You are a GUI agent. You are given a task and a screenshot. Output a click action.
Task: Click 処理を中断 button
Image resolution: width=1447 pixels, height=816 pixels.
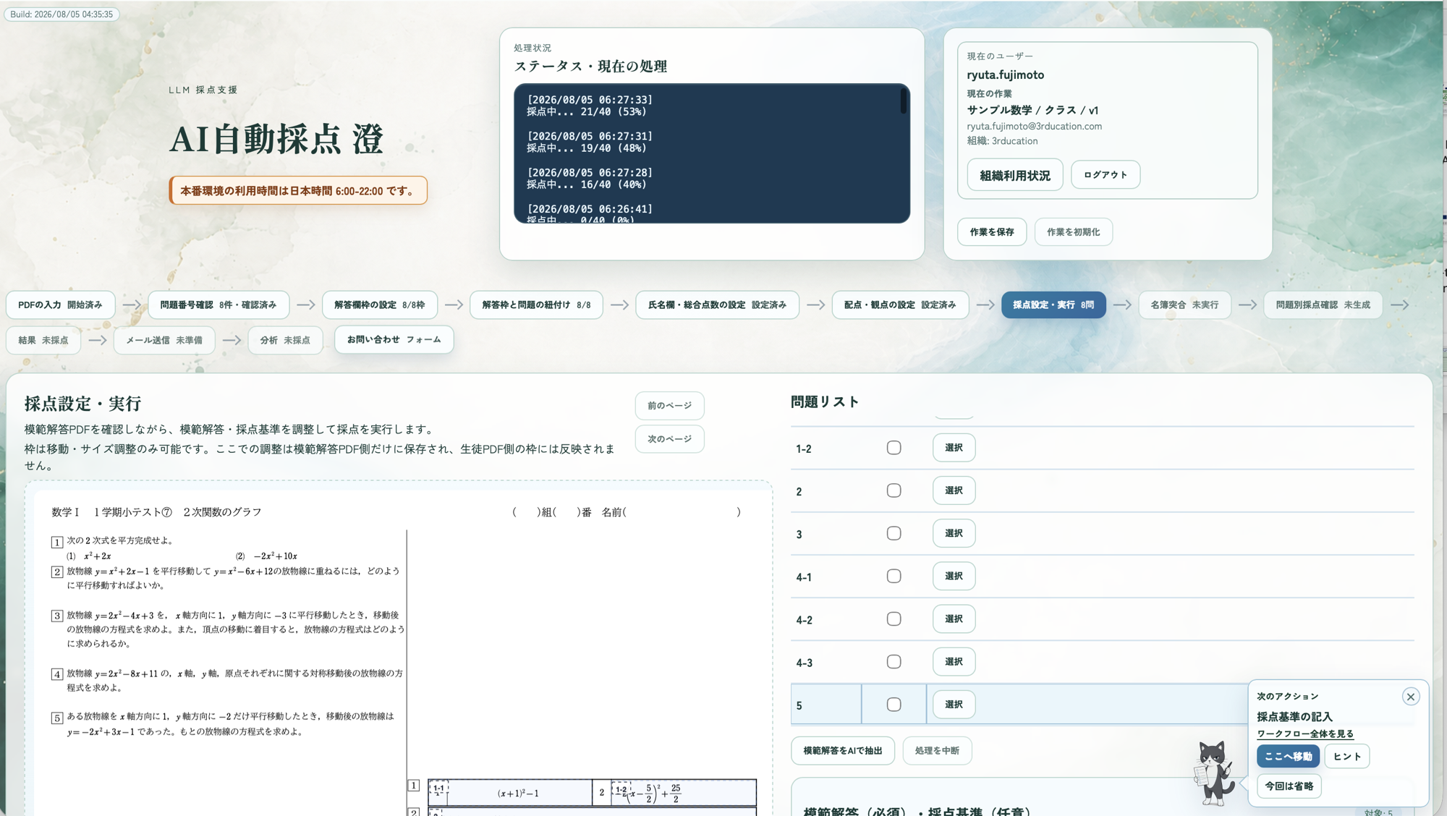937,751
